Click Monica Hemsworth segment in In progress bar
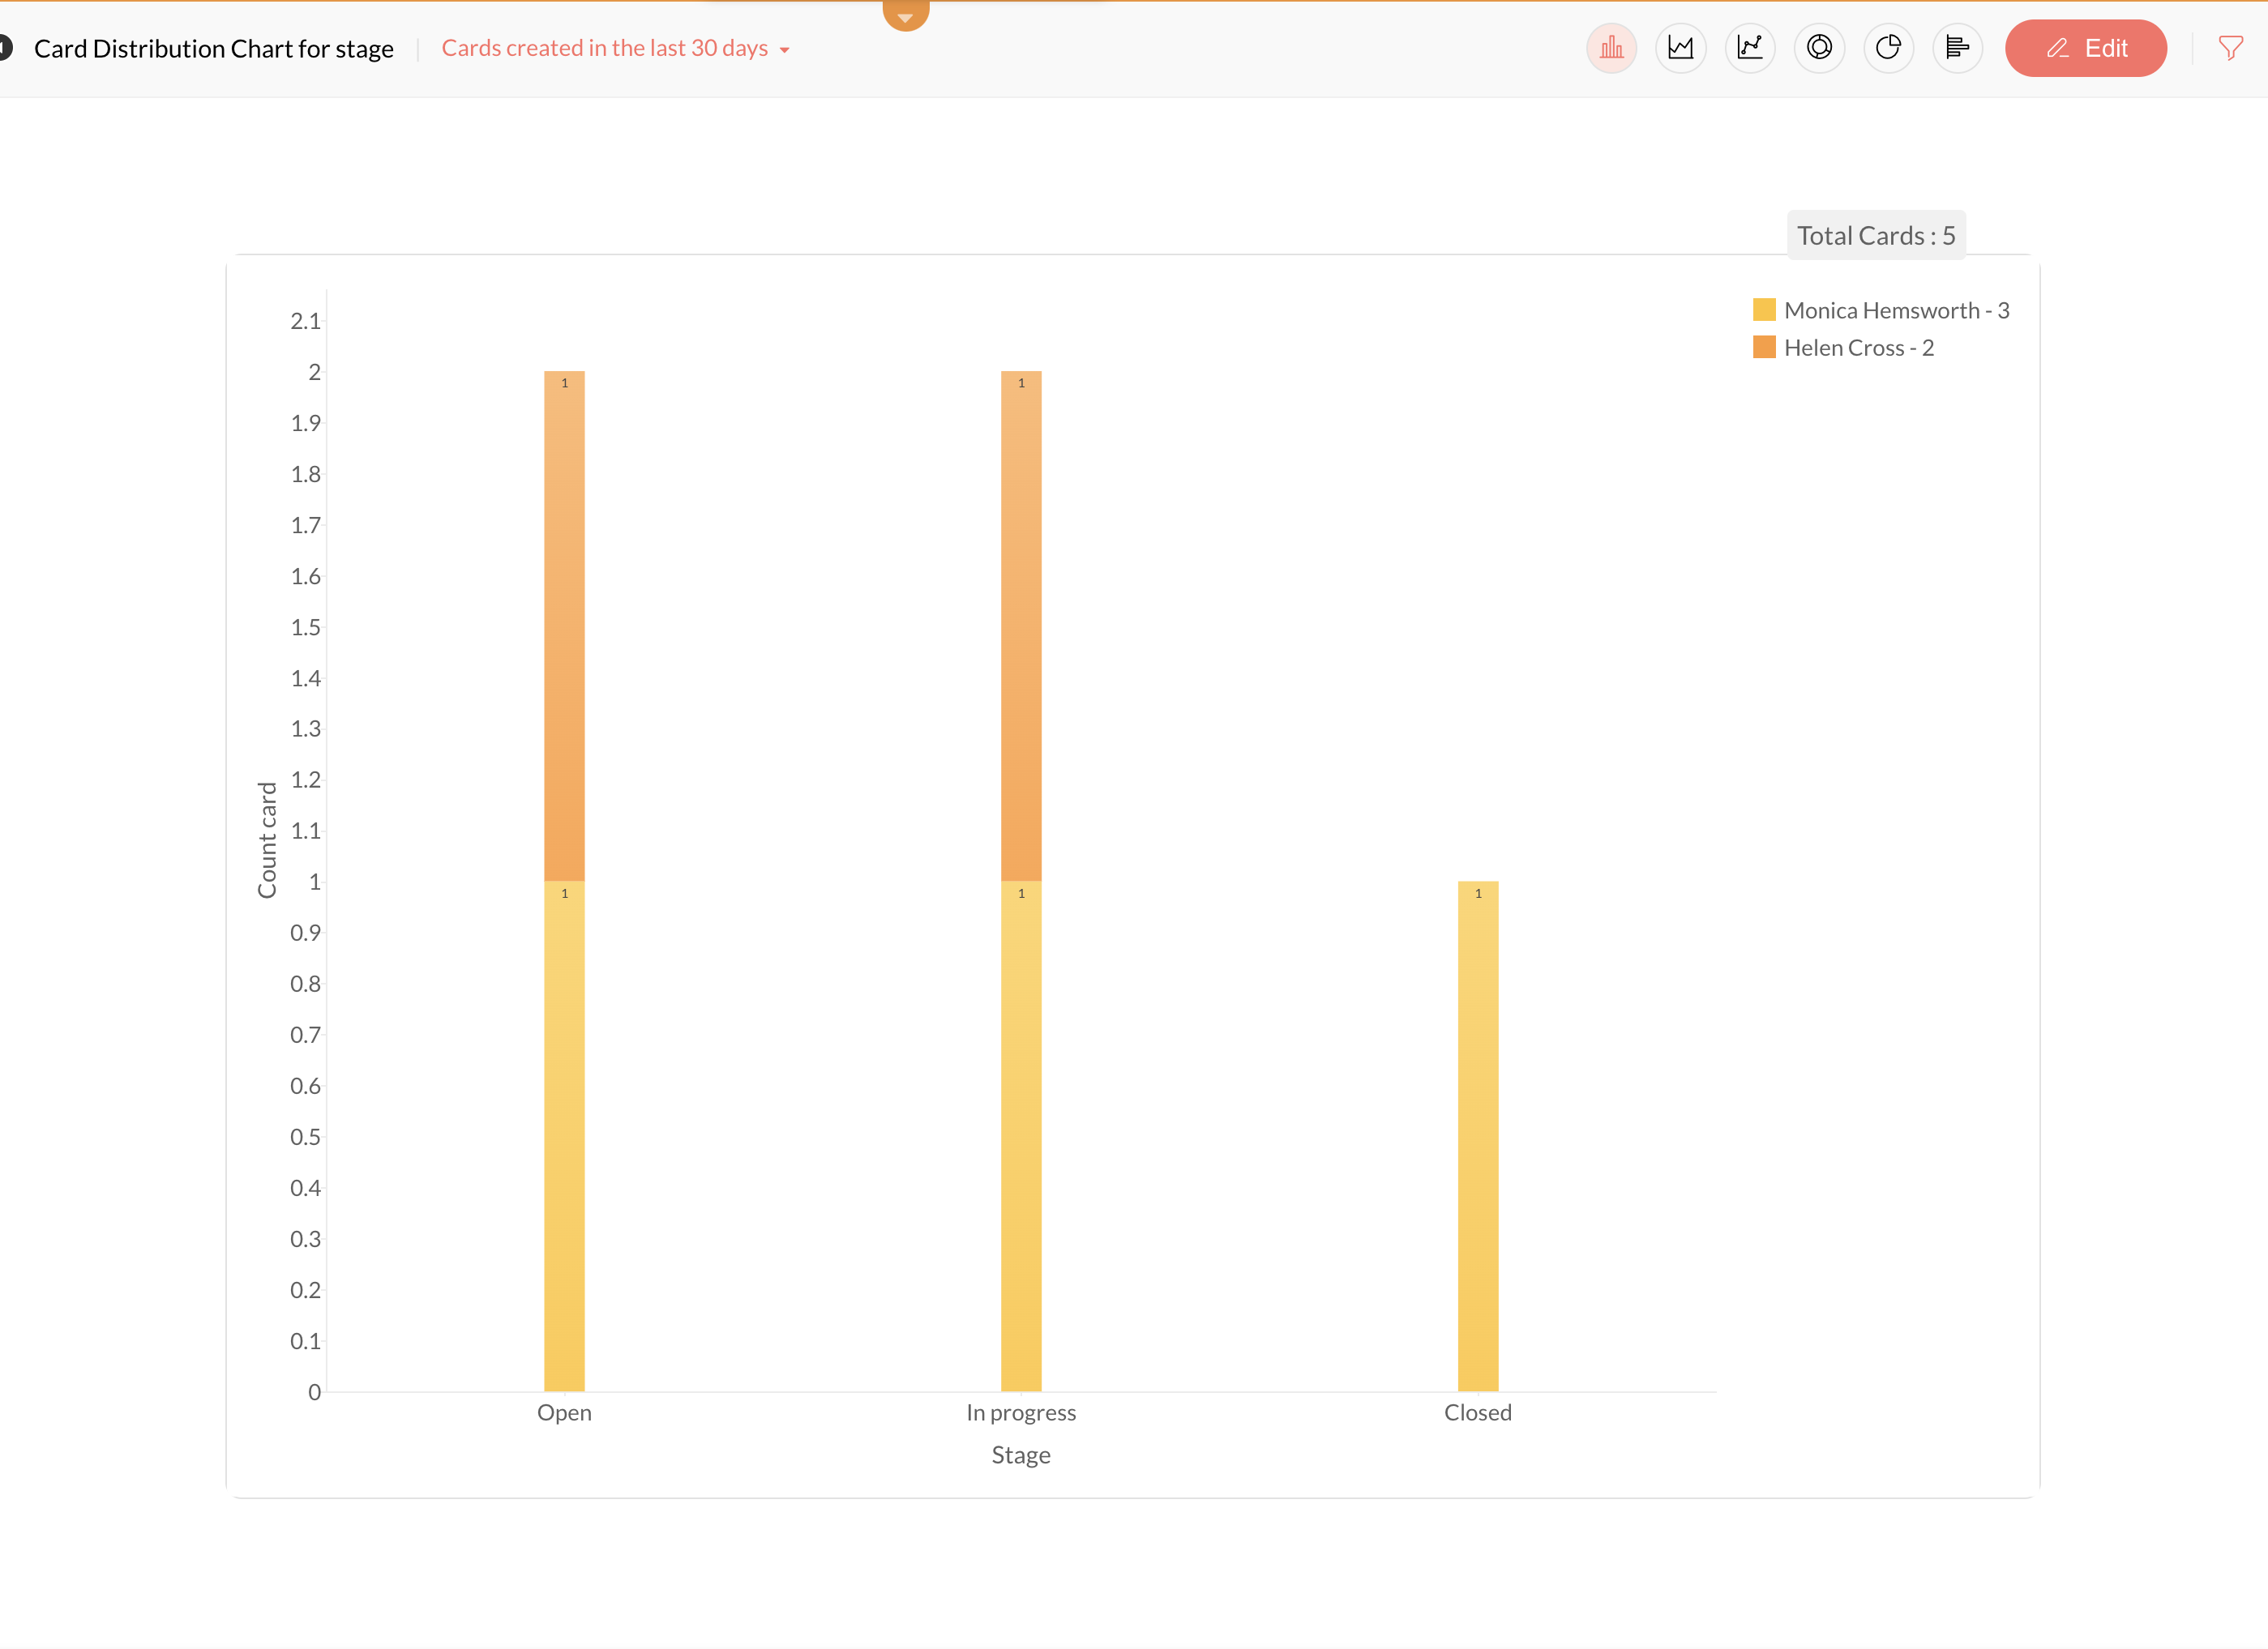 [x=1021, y=1135]
